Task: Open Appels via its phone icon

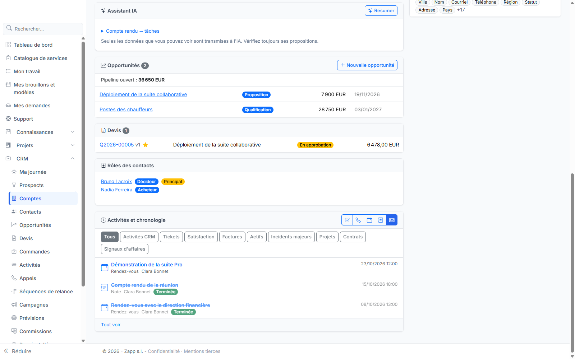Action: click(x=14, y=278)
